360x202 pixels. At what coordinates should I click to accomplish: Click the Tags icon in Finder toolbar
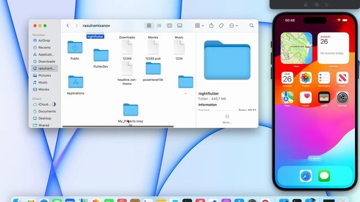coord(221,26)
